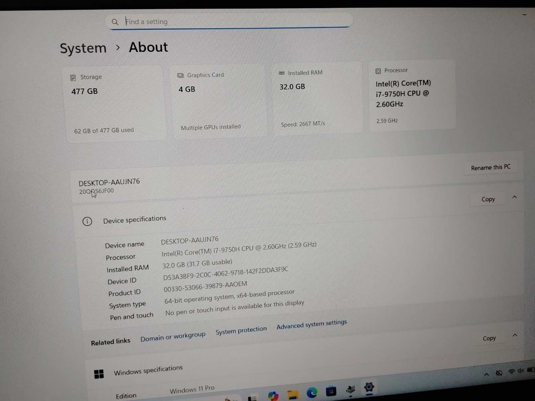
Task: Click the muted volume tray icon
Action: (x=521, y=371)
